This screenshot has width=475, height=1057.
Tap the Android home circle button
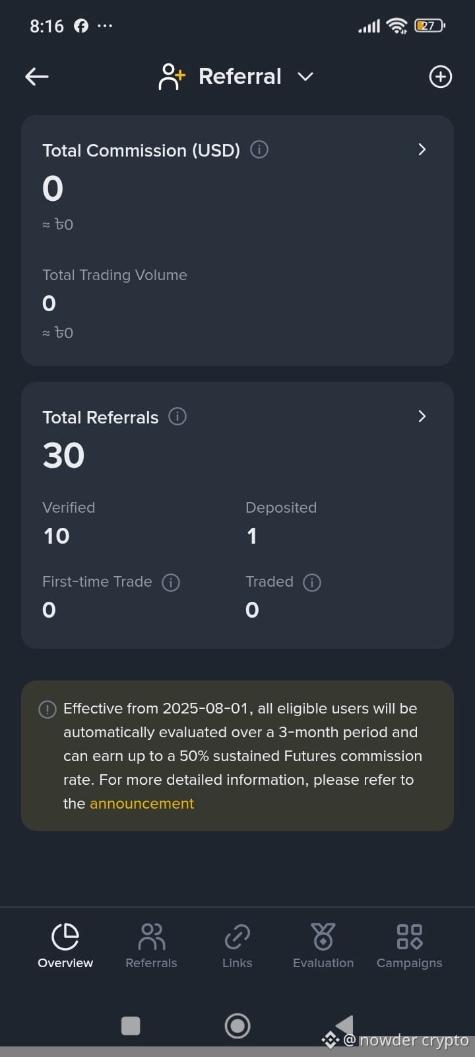(237, 1026)
